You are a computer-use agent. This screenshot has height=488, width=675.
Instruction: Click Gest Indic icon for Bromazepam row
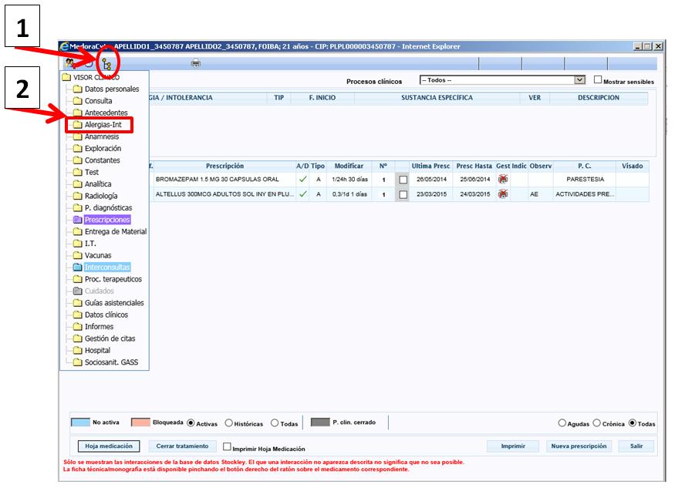point(503,180)
